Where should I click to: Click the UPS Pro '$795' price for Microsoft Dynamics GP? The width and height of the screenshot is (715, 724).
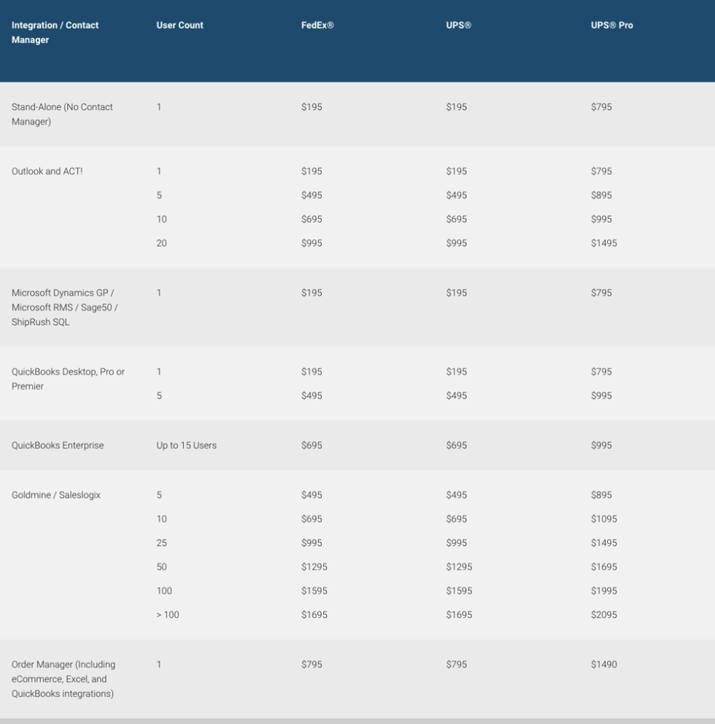coord(601,293)
